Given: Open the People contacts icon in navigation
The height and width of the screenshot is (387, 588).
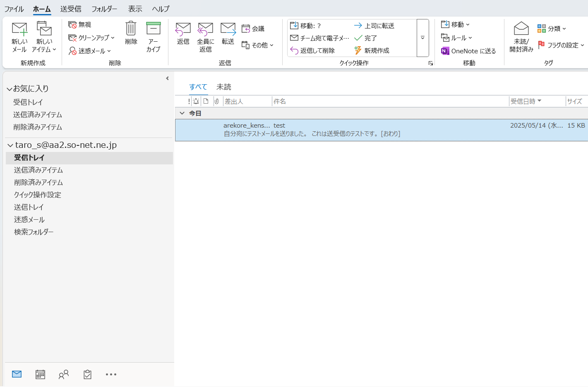Looking at the screenshot, I should pyautogui.click(x=64, y=375).
